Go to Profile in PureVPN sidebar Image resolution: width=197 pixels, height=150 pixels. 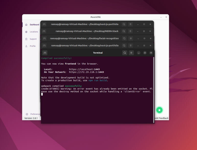32,46
